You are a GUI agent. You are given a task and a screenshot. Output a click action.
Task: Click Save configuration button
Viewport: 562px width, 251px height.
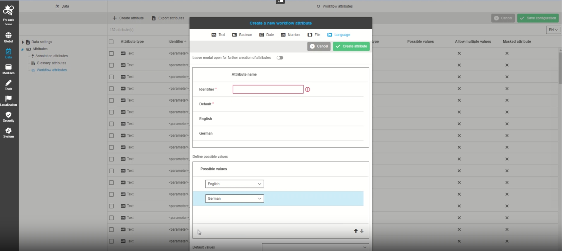(538, 18)
